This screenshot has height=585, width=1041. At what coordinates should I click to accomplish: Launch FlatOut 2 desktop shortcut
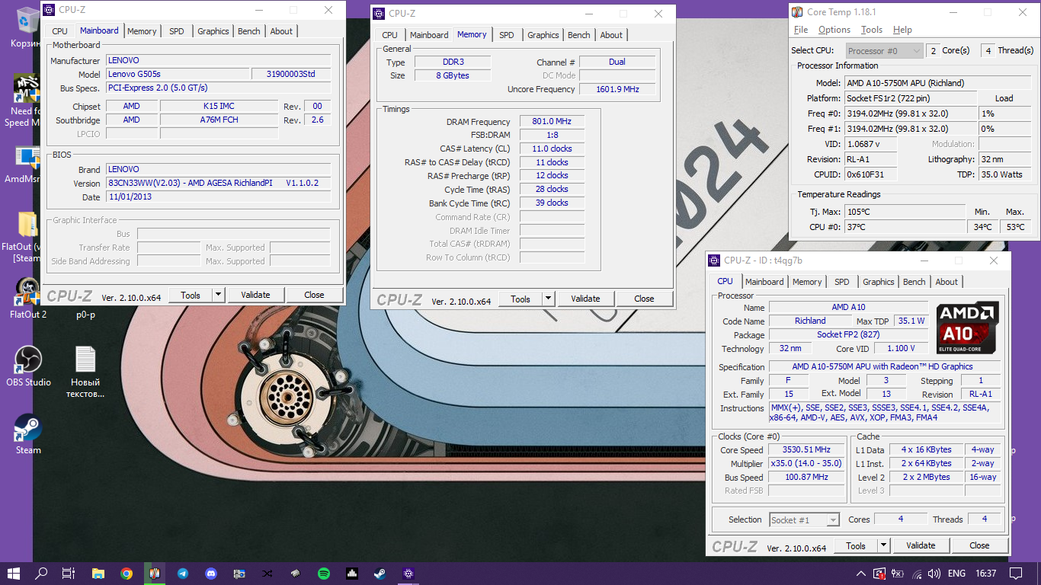(x=27, y=298)
